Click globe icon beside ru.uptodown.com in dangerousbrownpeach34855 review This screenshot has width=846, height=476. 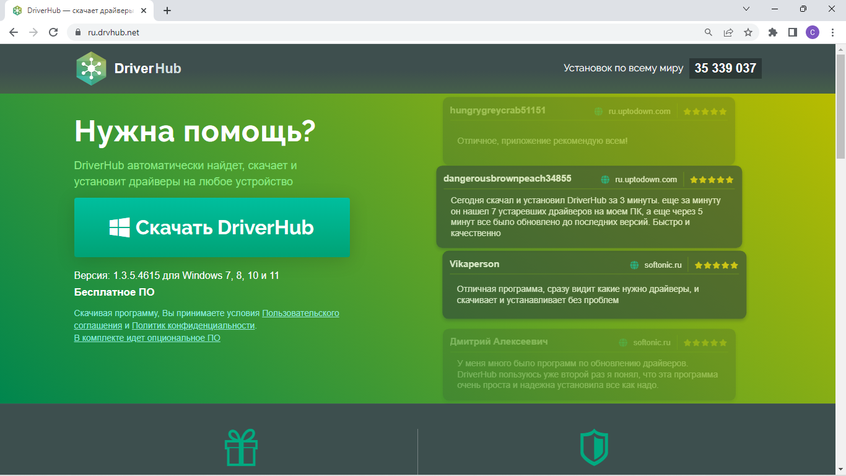point(605,180)
